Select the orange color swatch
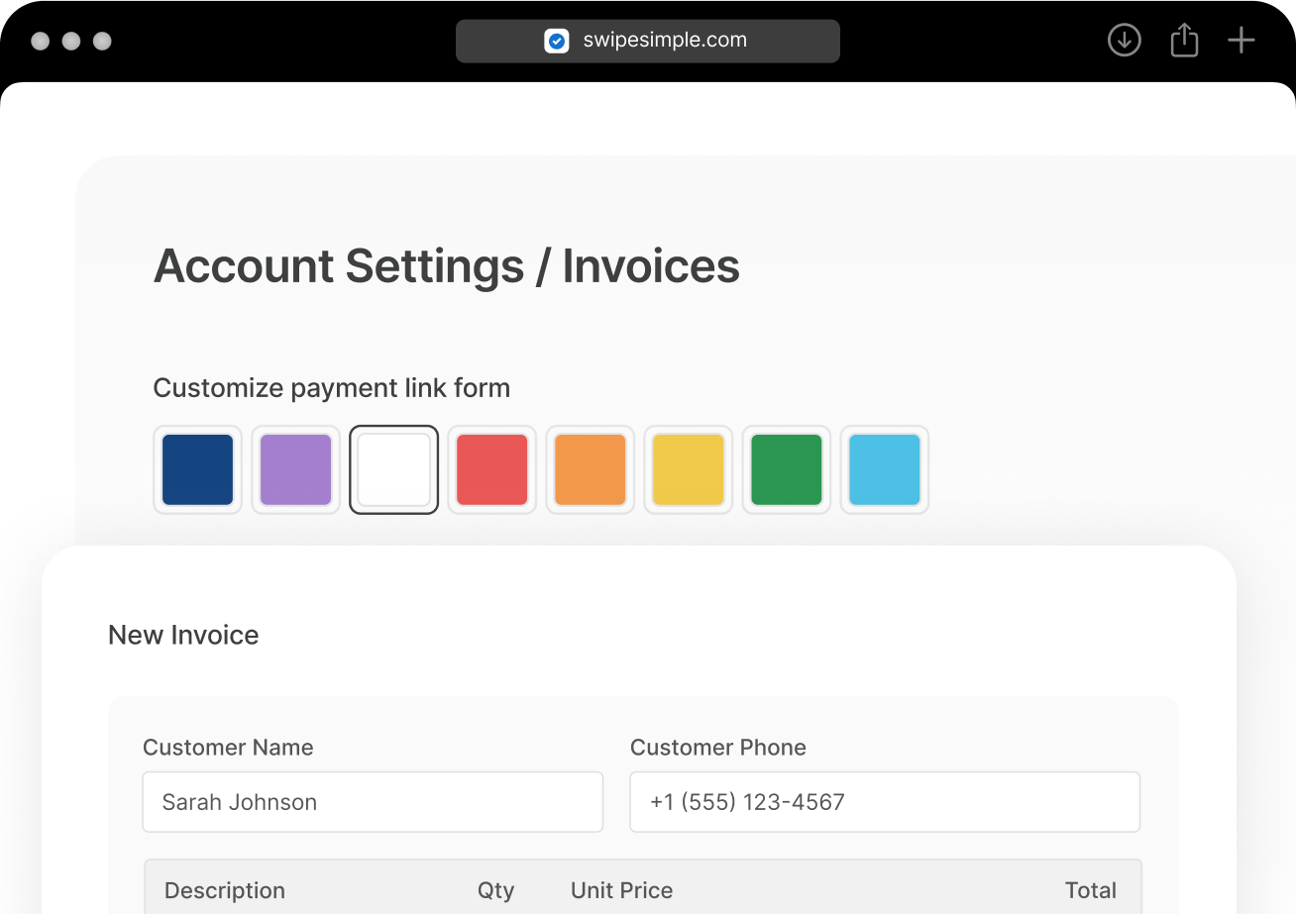 point(591,469)
